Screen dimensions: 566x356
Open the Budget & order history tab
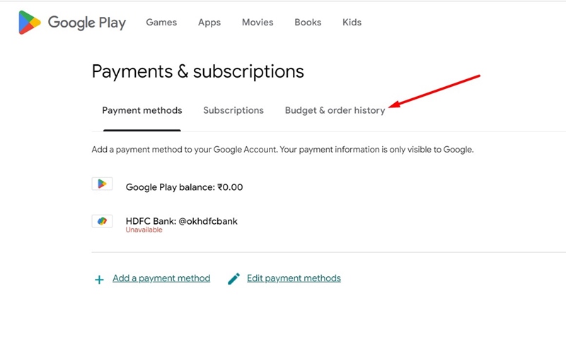click(335, 110)
